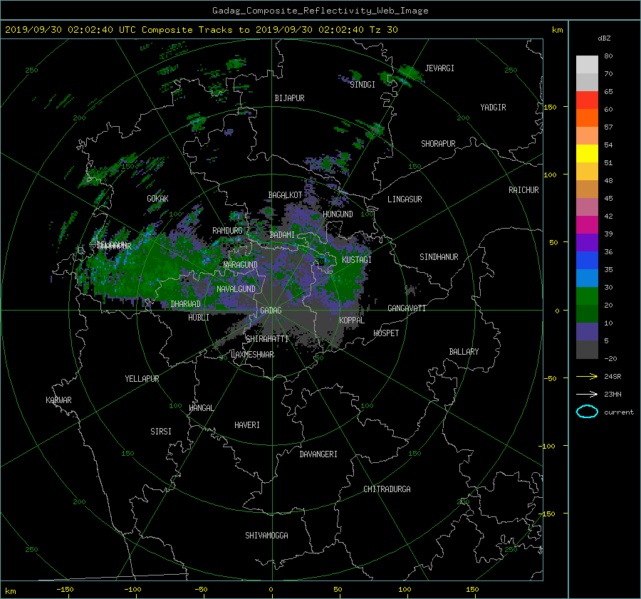Click the SHORAPUR city label
Image resolution: width=641 pixels, height=599 pixels.
click(438, 144)
